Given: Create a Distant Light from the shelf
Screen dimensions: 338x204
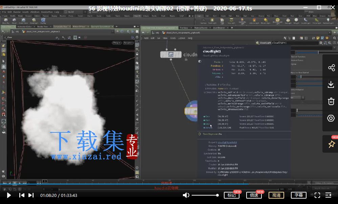Looking at the screenshot, I should point(266,21).
